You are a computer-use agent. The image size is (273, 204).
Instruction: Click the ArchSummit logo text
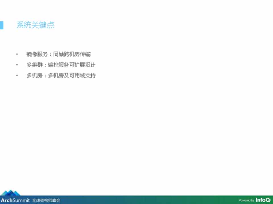point(15,200)
